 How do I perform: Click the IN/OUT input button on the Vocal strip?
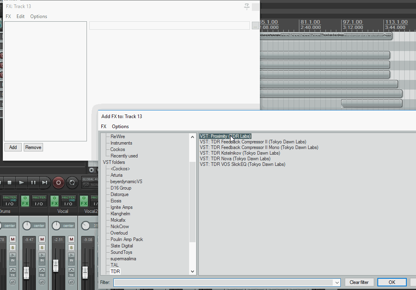(71, 262)
